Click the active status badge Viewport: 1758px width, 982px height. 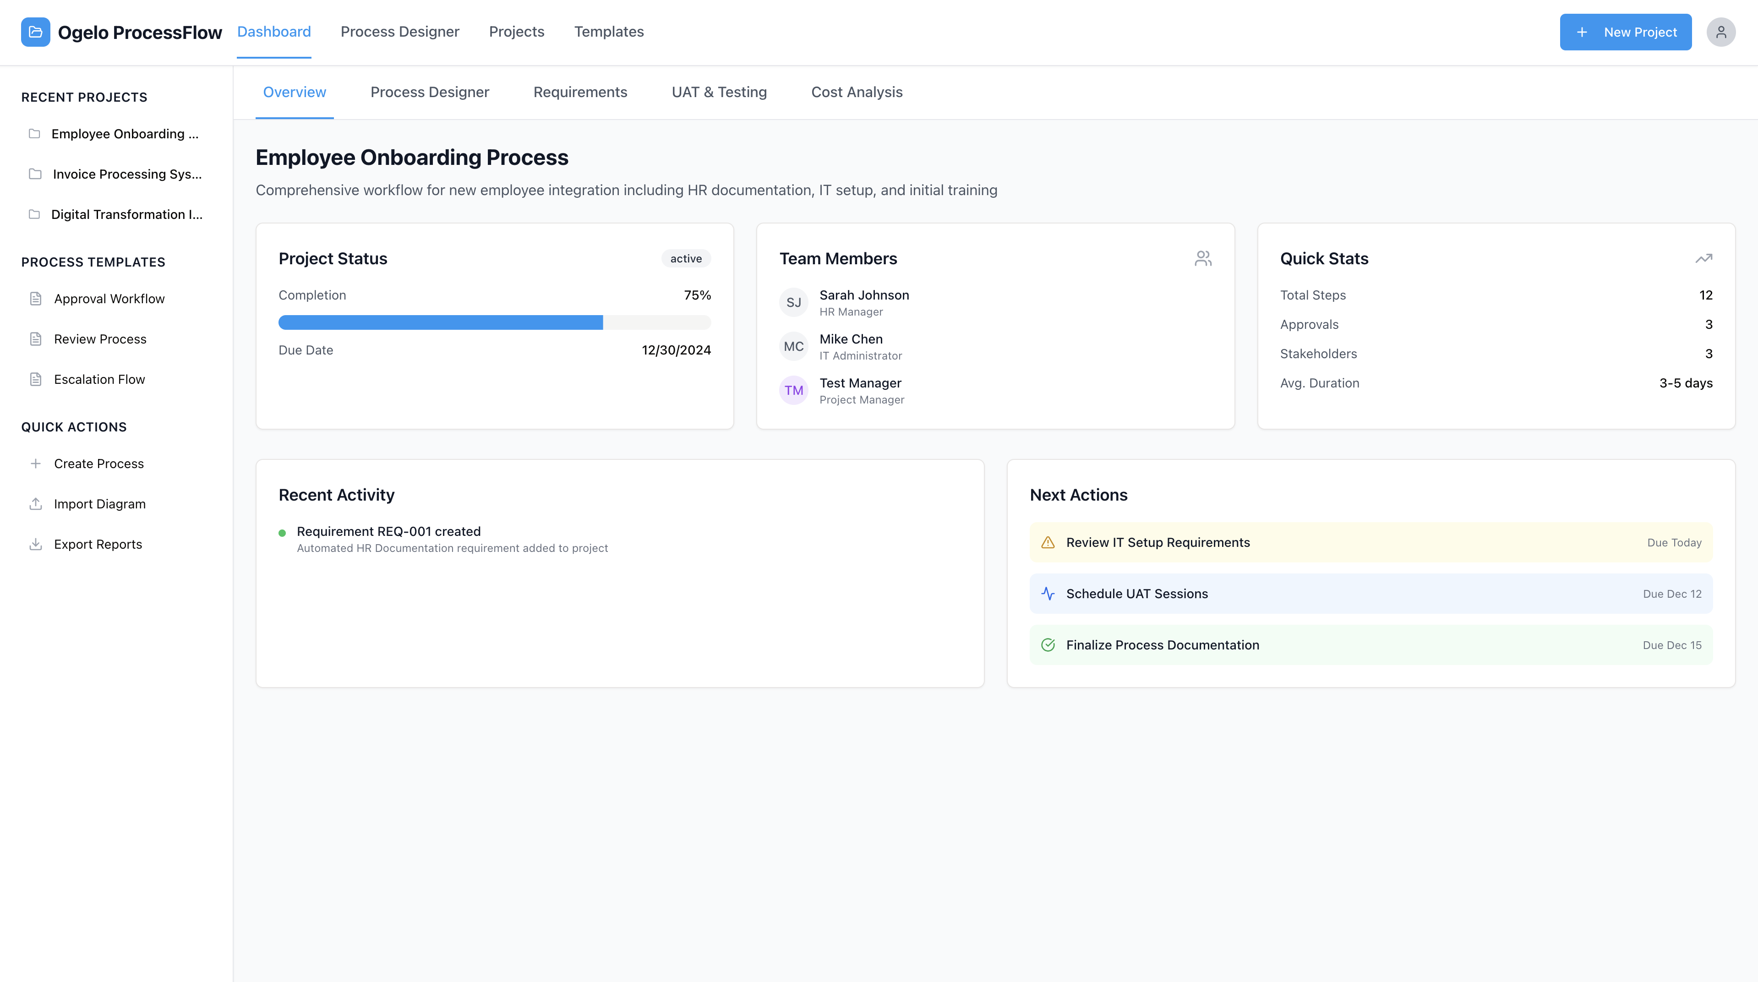(x=685, y=259)
